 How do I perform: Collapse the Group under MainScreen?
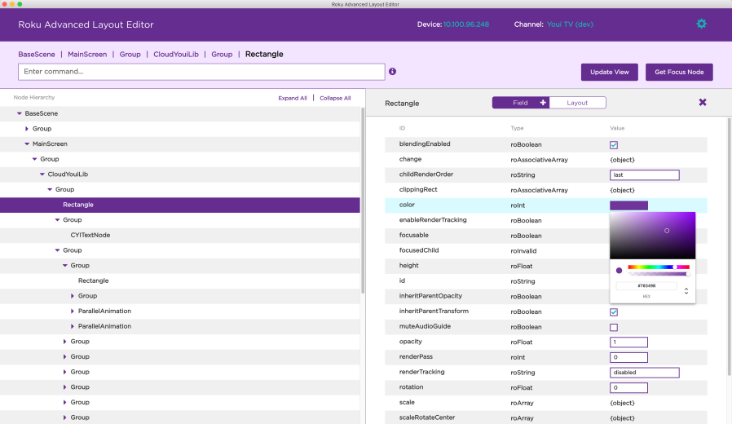[x=34, y=159]
